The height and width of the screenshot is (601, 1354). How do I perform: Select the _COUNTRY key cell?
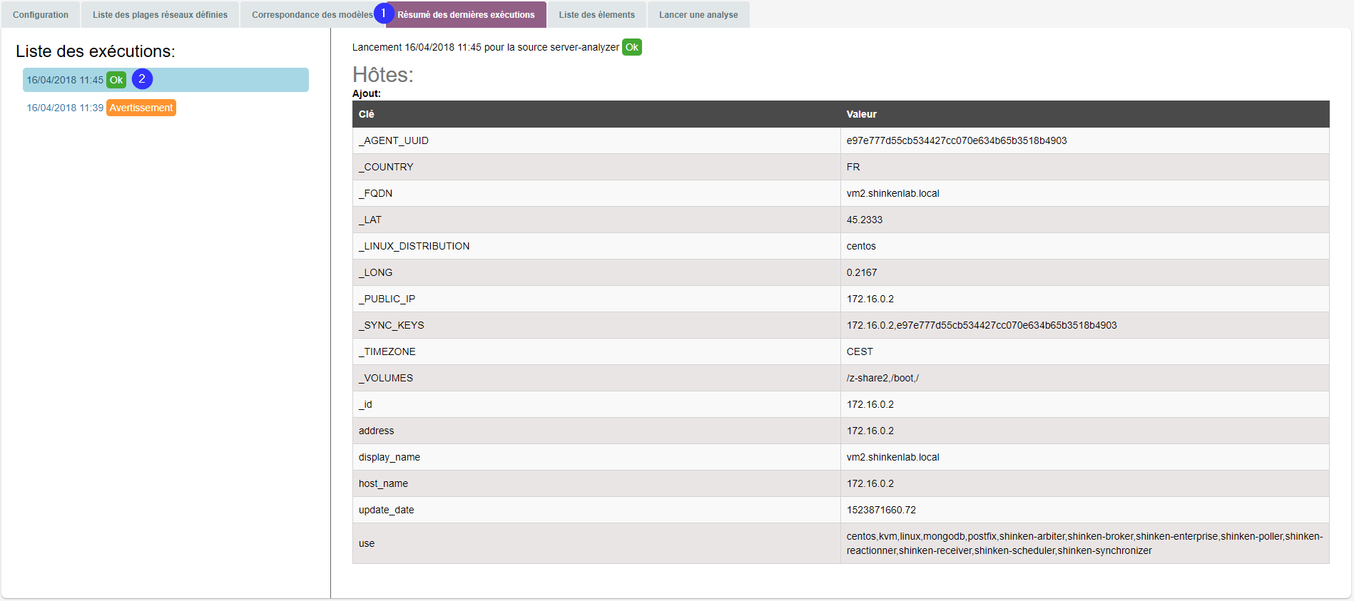596,167
